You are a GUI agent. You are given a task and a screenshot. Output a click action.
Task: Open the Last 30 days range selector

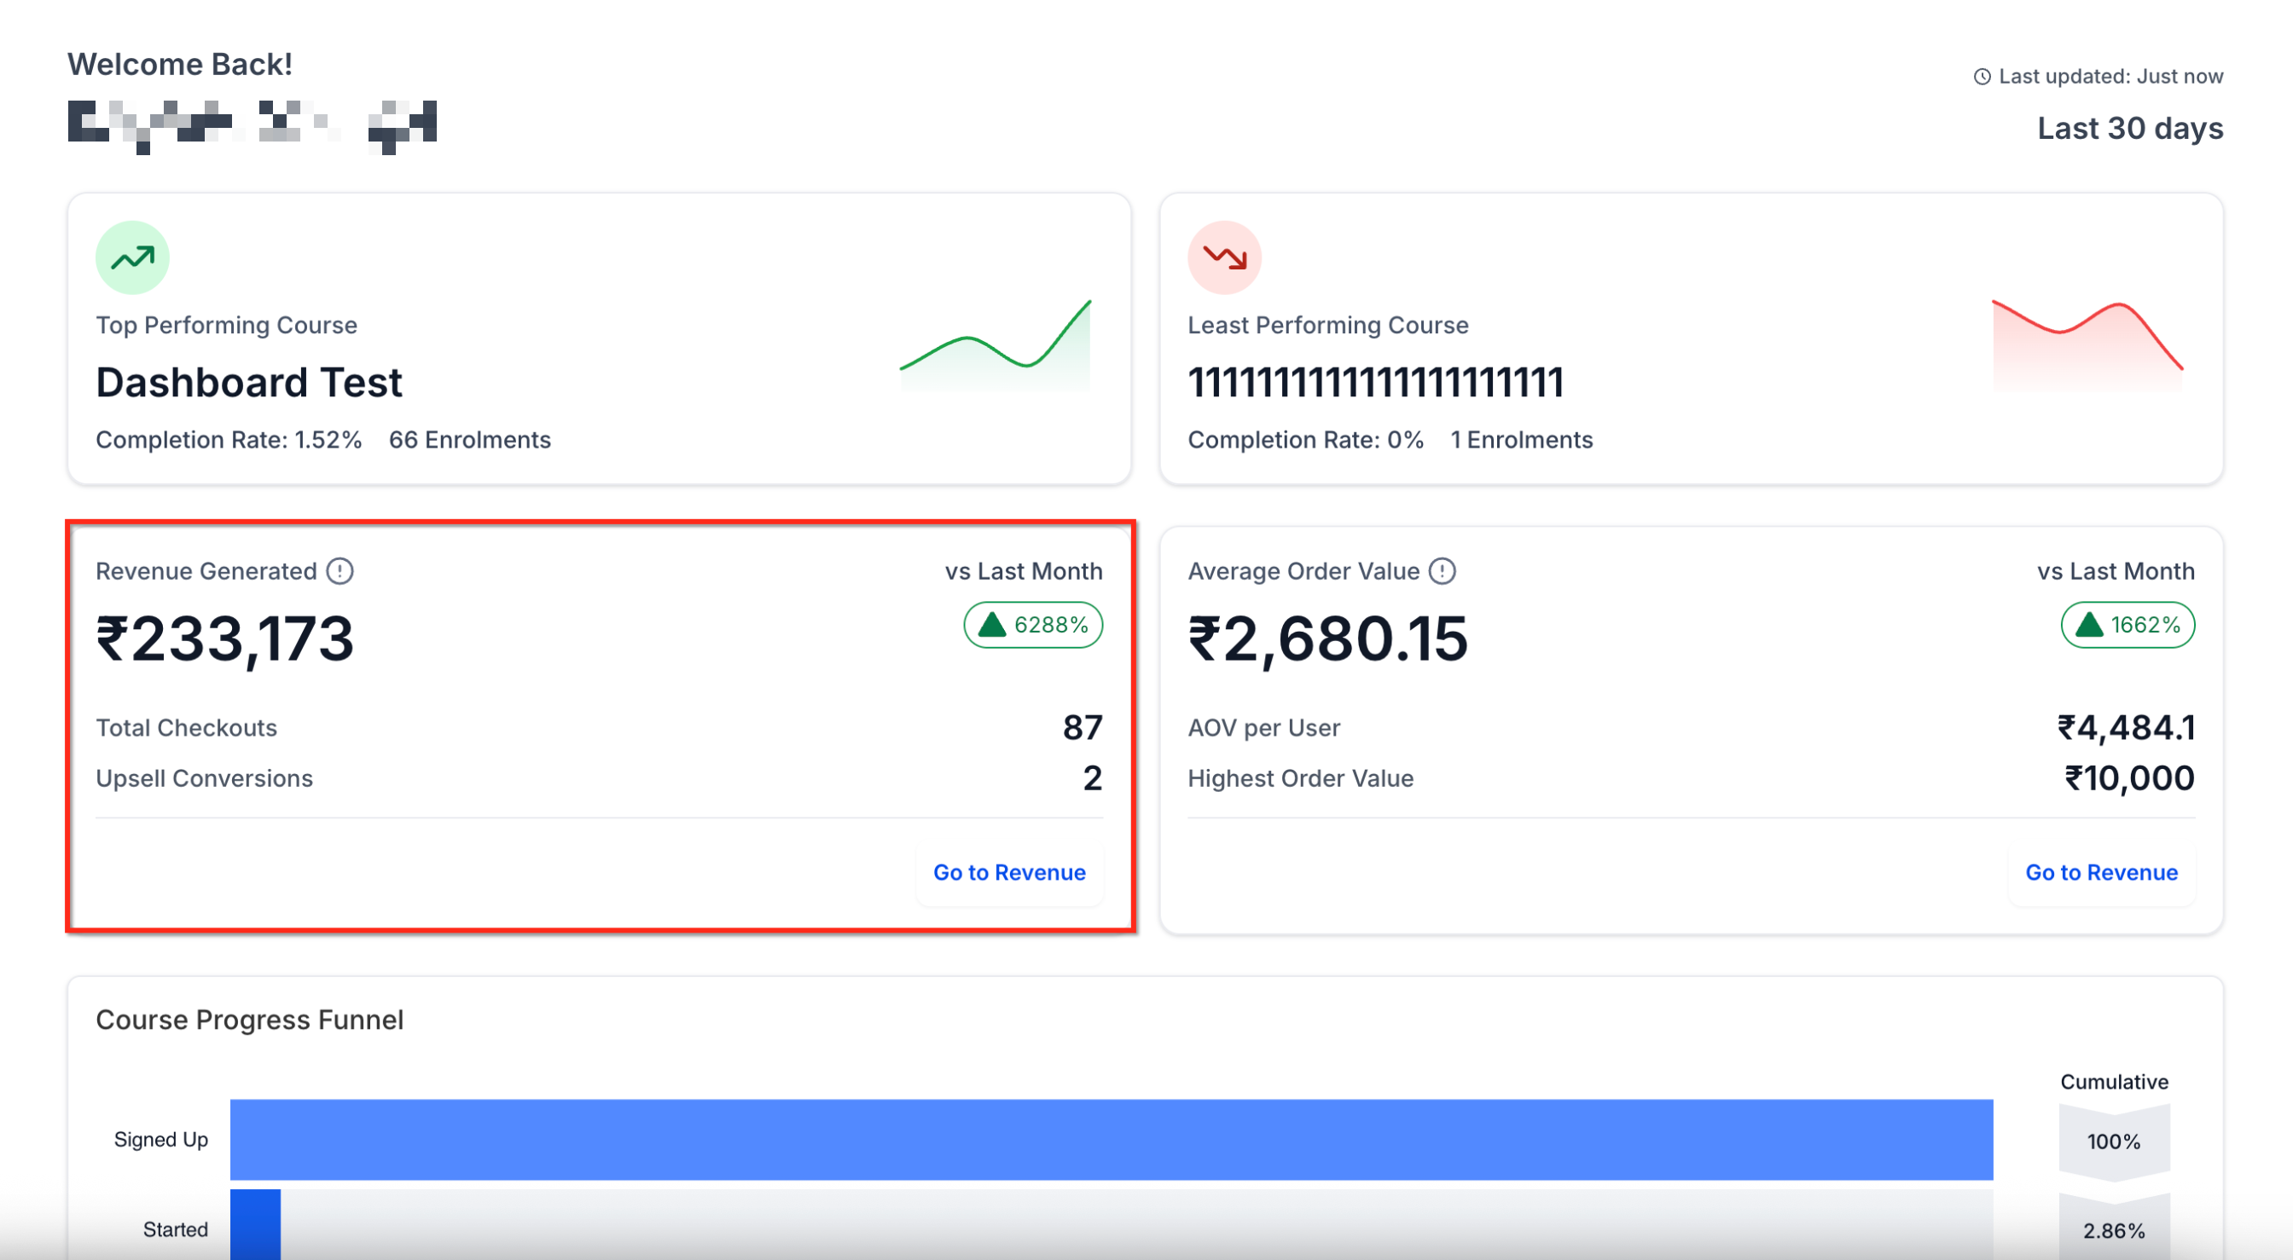(2129, 128)
